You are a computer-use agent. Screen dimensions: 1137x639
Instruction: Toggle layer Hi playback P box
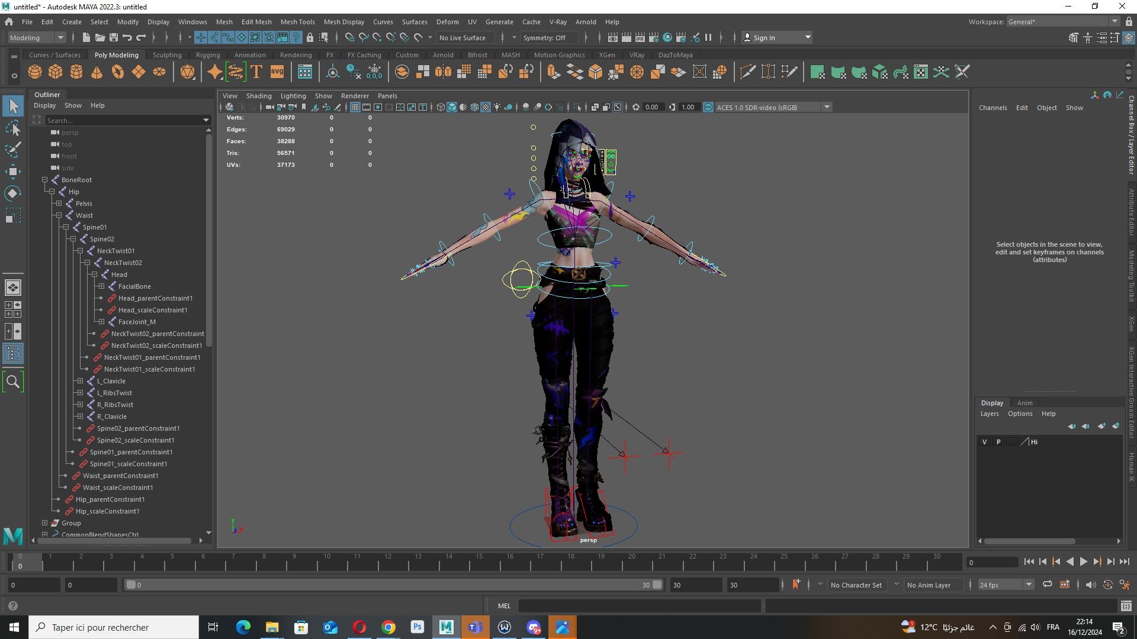point(998,442)
